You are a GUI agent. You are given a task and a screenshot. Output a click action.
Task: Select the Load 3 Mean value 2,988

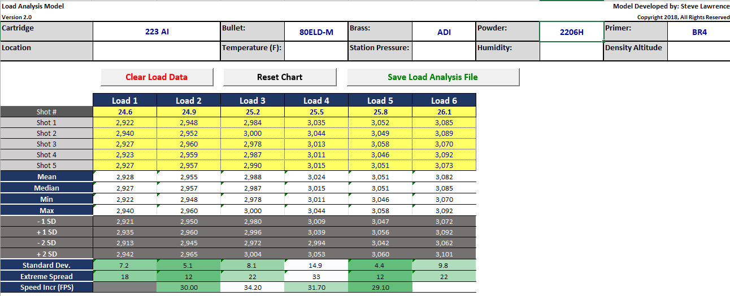pyautogui.click(x=253, y=177)
